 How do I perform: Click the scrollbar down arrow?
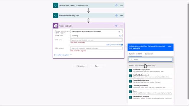188,104
